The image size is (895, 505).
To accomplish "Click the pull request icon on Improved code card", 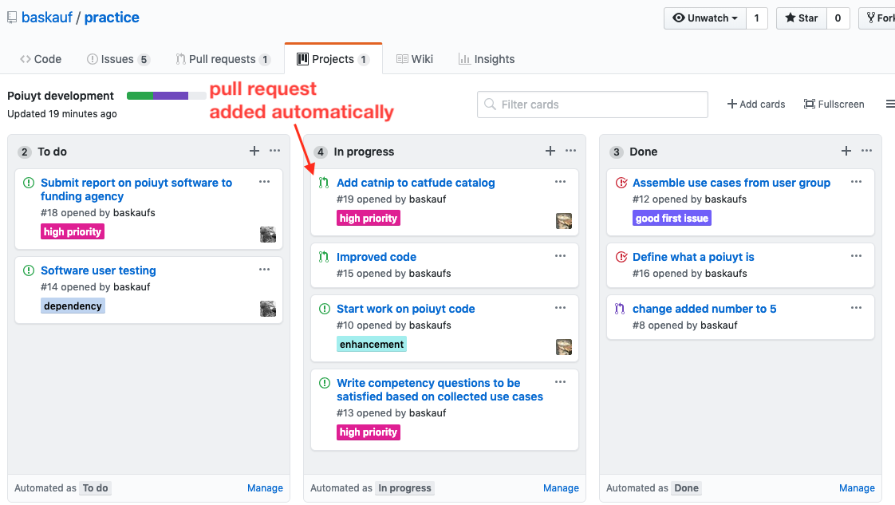I will pyautogui.click(x=324, y=258).
